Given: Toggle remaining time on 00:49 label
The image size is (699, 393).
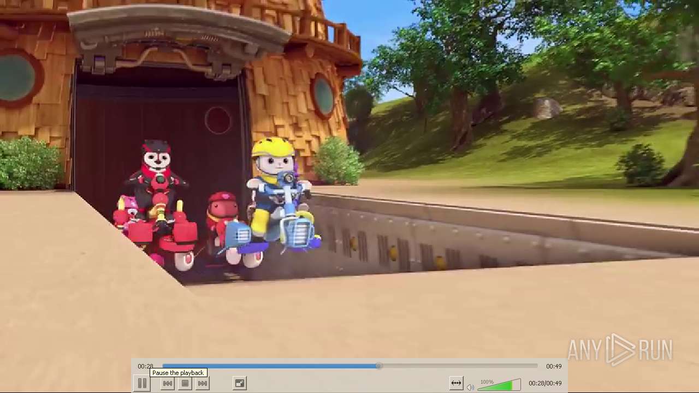Looking at the screenshot, I should [x=554, y=366].
